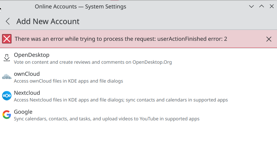Viewport: 277px width, 149px height.
Task: Click the Add New Account heading
Action: (48, 22)
